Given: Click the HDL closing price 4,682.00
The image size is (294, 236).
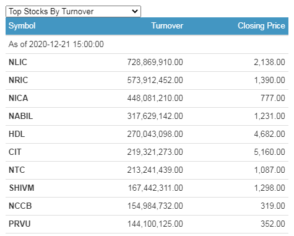Looking at the screenshot, I should tap(269, 134).
